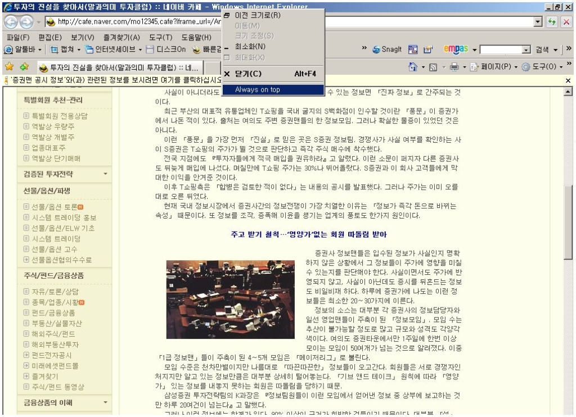Open the 인터넷세이브 dropdown arrow
The height and width of the screenshot is (417, 576).
140,49
